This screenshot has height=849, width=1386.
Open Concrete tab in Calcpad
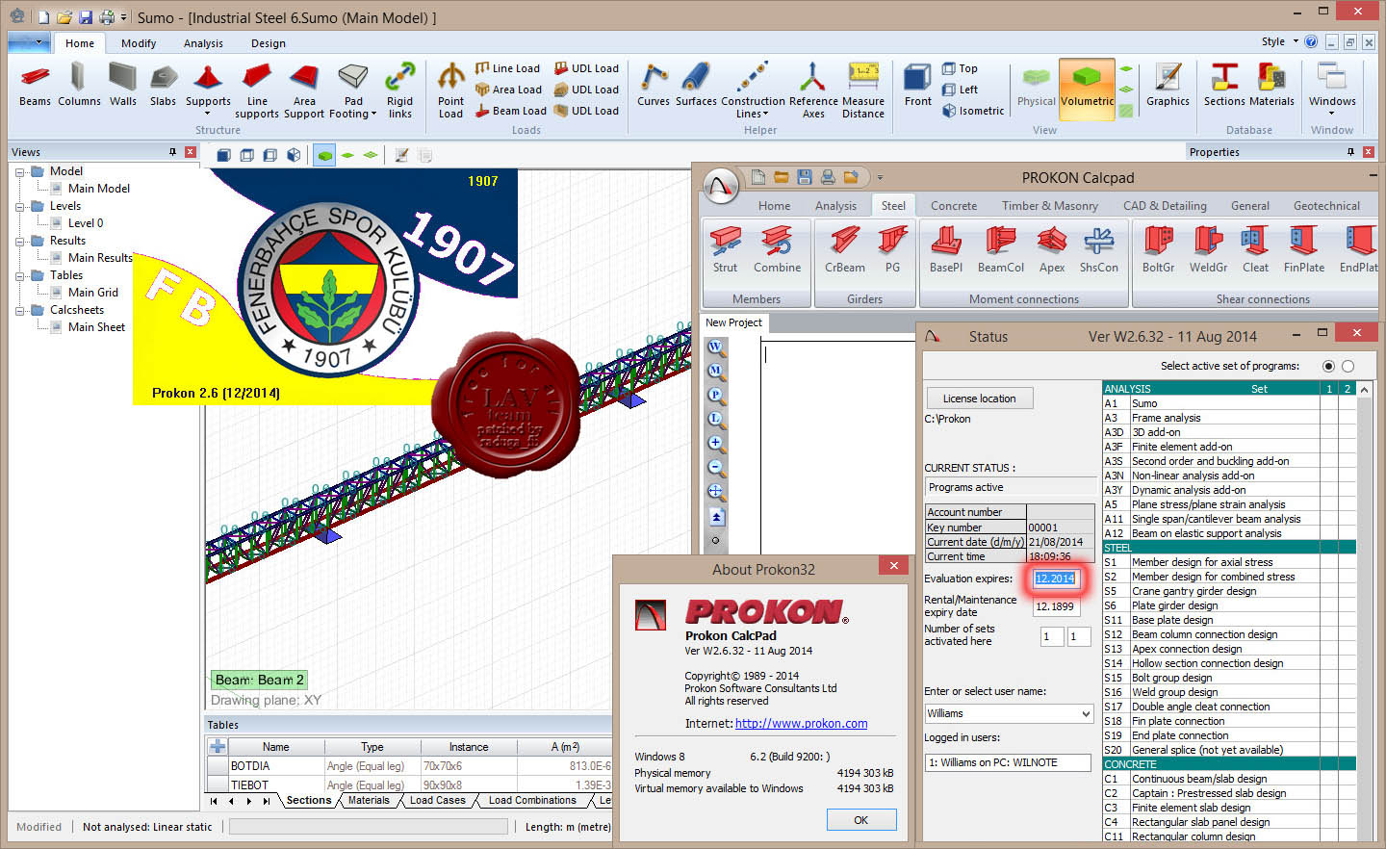click(954, 206)
